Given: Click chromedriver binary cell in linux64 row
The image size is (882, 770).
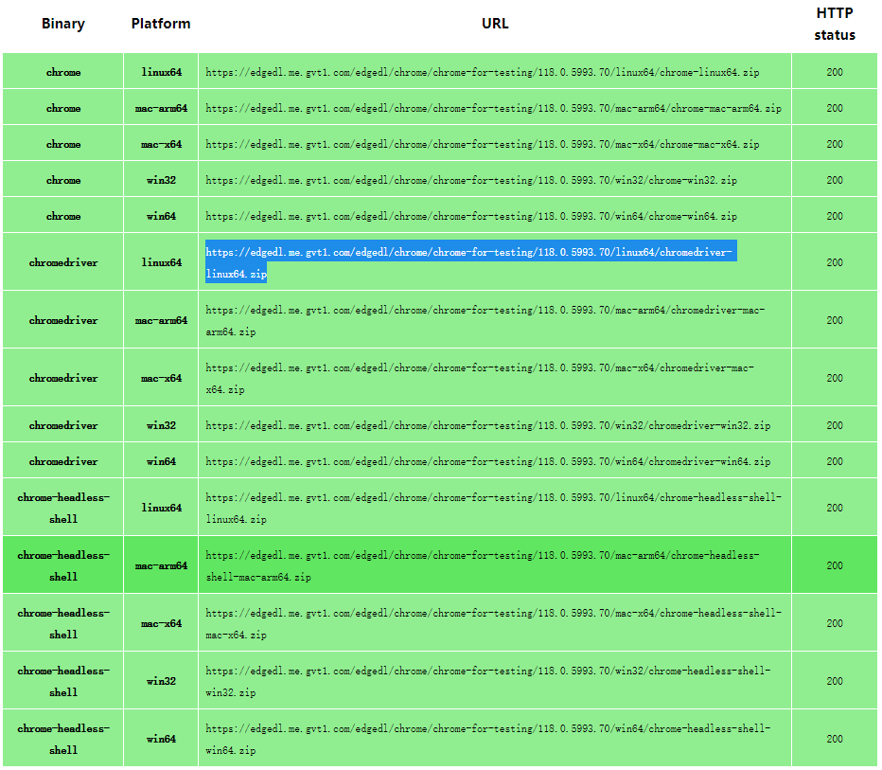Looking at the screenshot, I should pyautogui.click(x=63, y=262).
